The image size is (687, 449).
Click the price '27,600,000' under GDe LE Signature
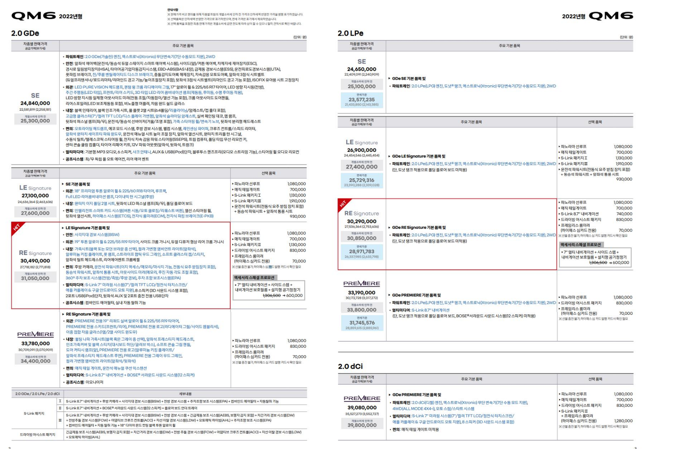pyautogui.click(x=35, y=213)
